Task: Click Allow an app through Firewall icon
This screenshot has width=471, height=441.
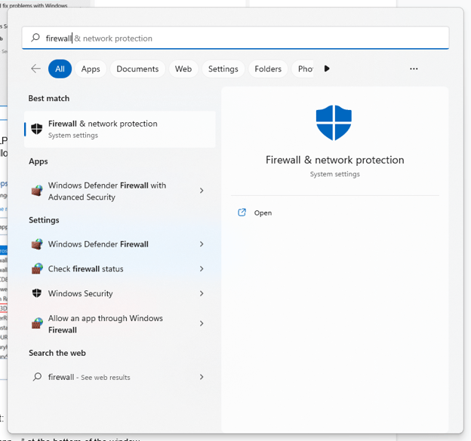Action: [37, 323]
